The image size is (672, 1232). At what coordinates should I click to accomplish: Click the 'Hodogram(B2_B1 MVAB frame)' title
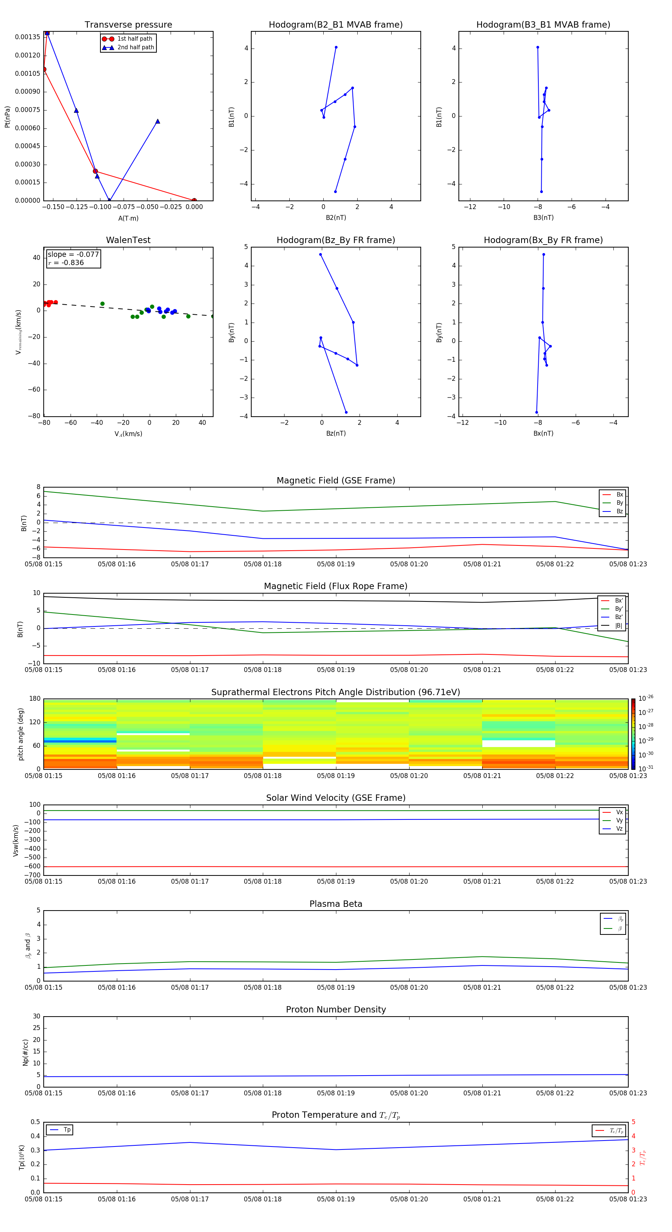pos(336,25)
